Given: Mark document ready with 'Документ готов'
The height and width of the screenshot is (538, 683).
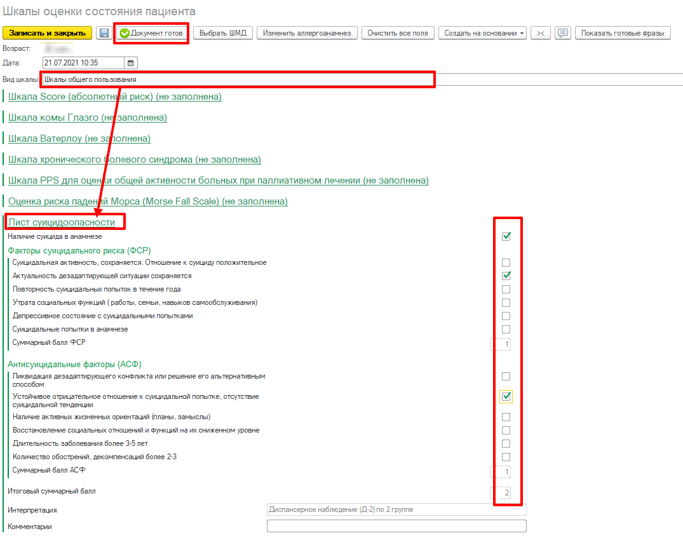Looking at the screenshot, I should (151, 33).
